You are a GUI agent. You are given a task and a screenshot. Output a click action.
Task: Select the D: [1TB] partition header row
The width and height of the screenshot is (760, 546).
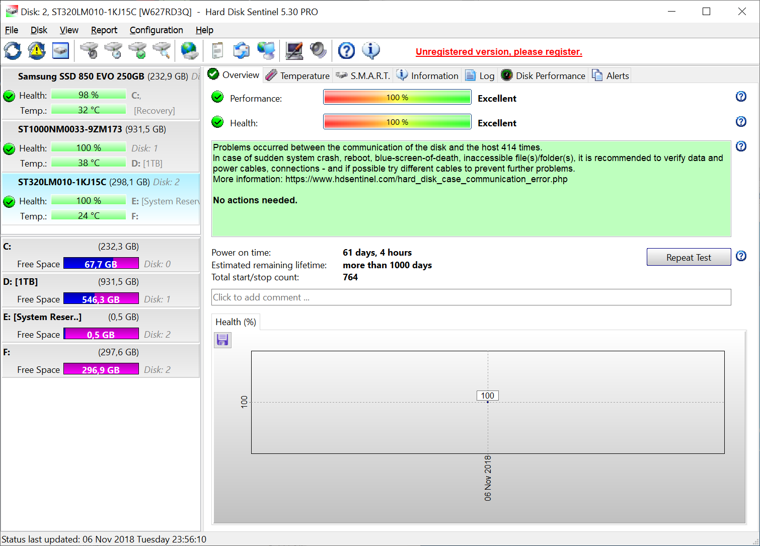(101, 282)
